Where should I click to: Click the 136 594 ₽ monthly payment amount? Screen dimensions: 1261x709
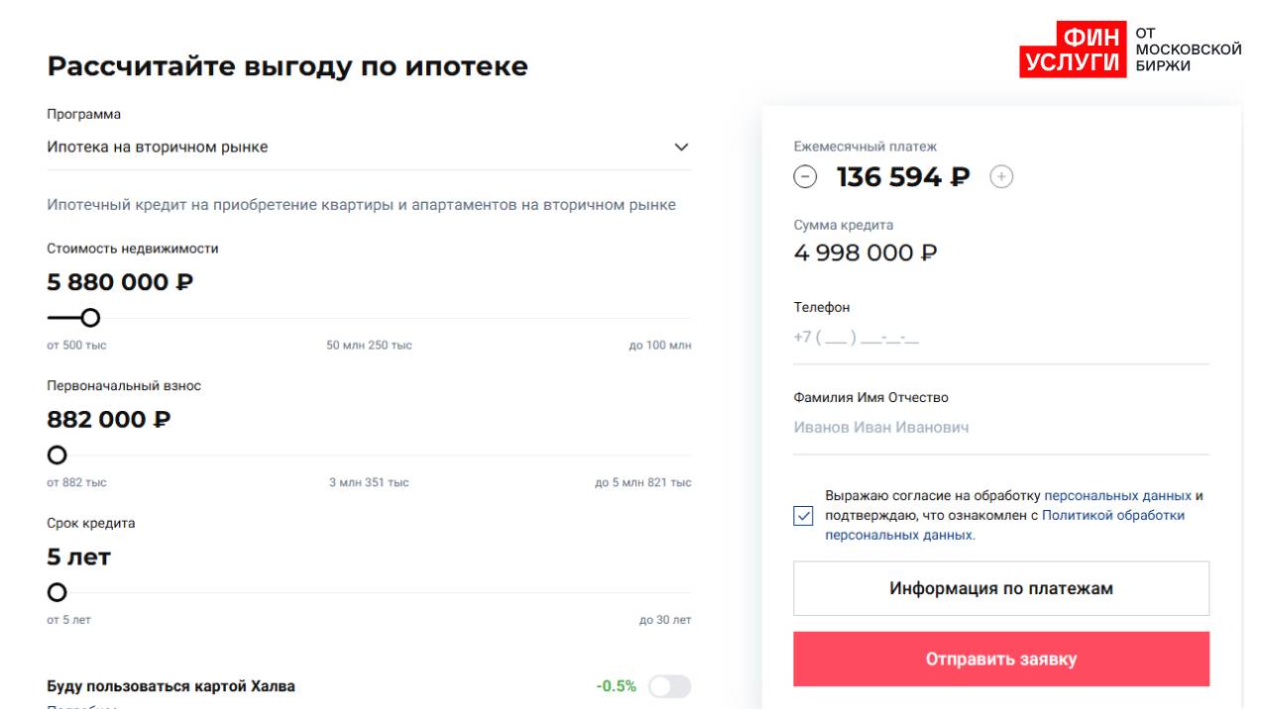point(903,177)
